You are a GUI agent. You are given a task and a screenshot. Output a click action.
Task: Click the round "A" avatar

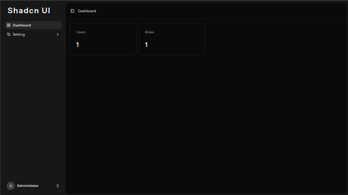click(11, 186)
